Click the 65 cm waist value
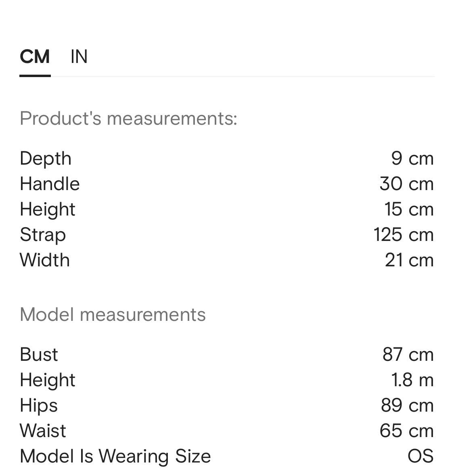The height and width of the screenshot is (475, 454). pyautogui.click(x=406, y=431)
